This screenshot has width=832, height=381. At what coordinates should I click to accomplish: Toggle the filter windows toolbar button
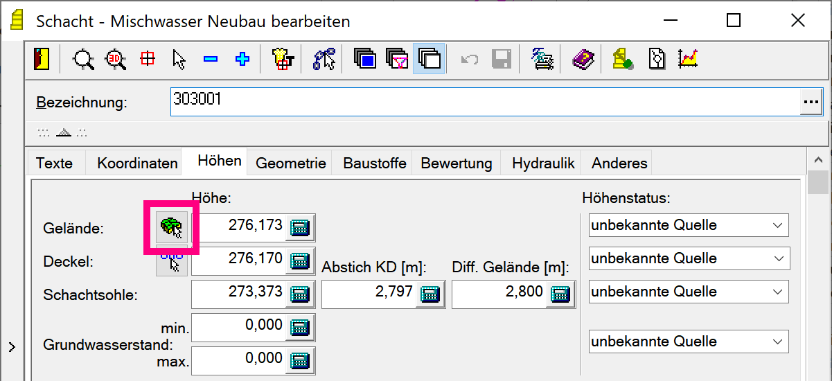[397, 59]
